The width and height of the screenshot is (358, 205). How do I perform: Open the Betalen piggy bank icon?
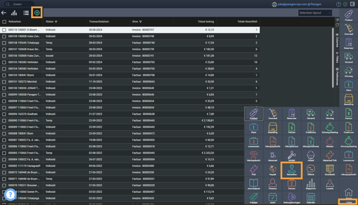[330, 142]
